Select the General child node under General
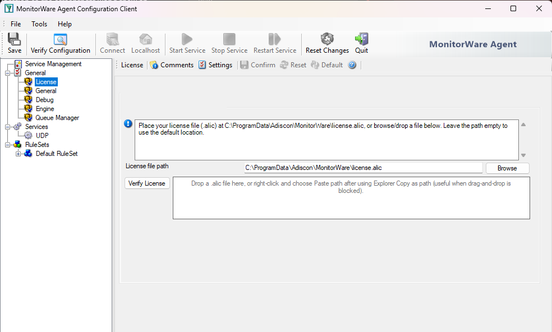 [46, 91]
